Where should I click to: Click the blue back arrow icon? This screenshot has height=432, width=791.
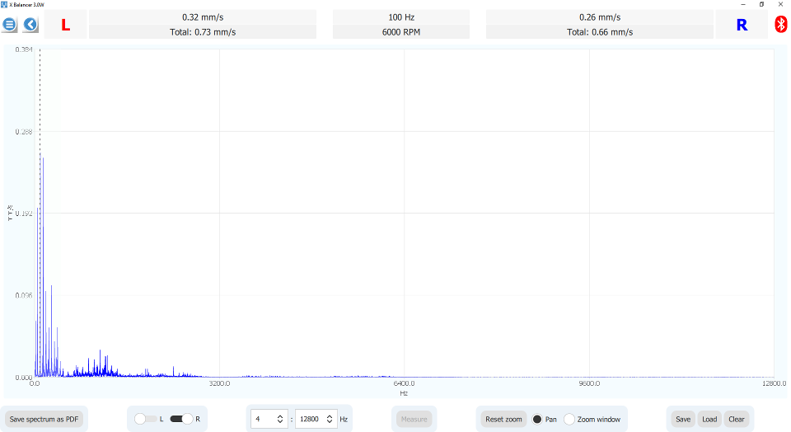(x=30, y=25)
